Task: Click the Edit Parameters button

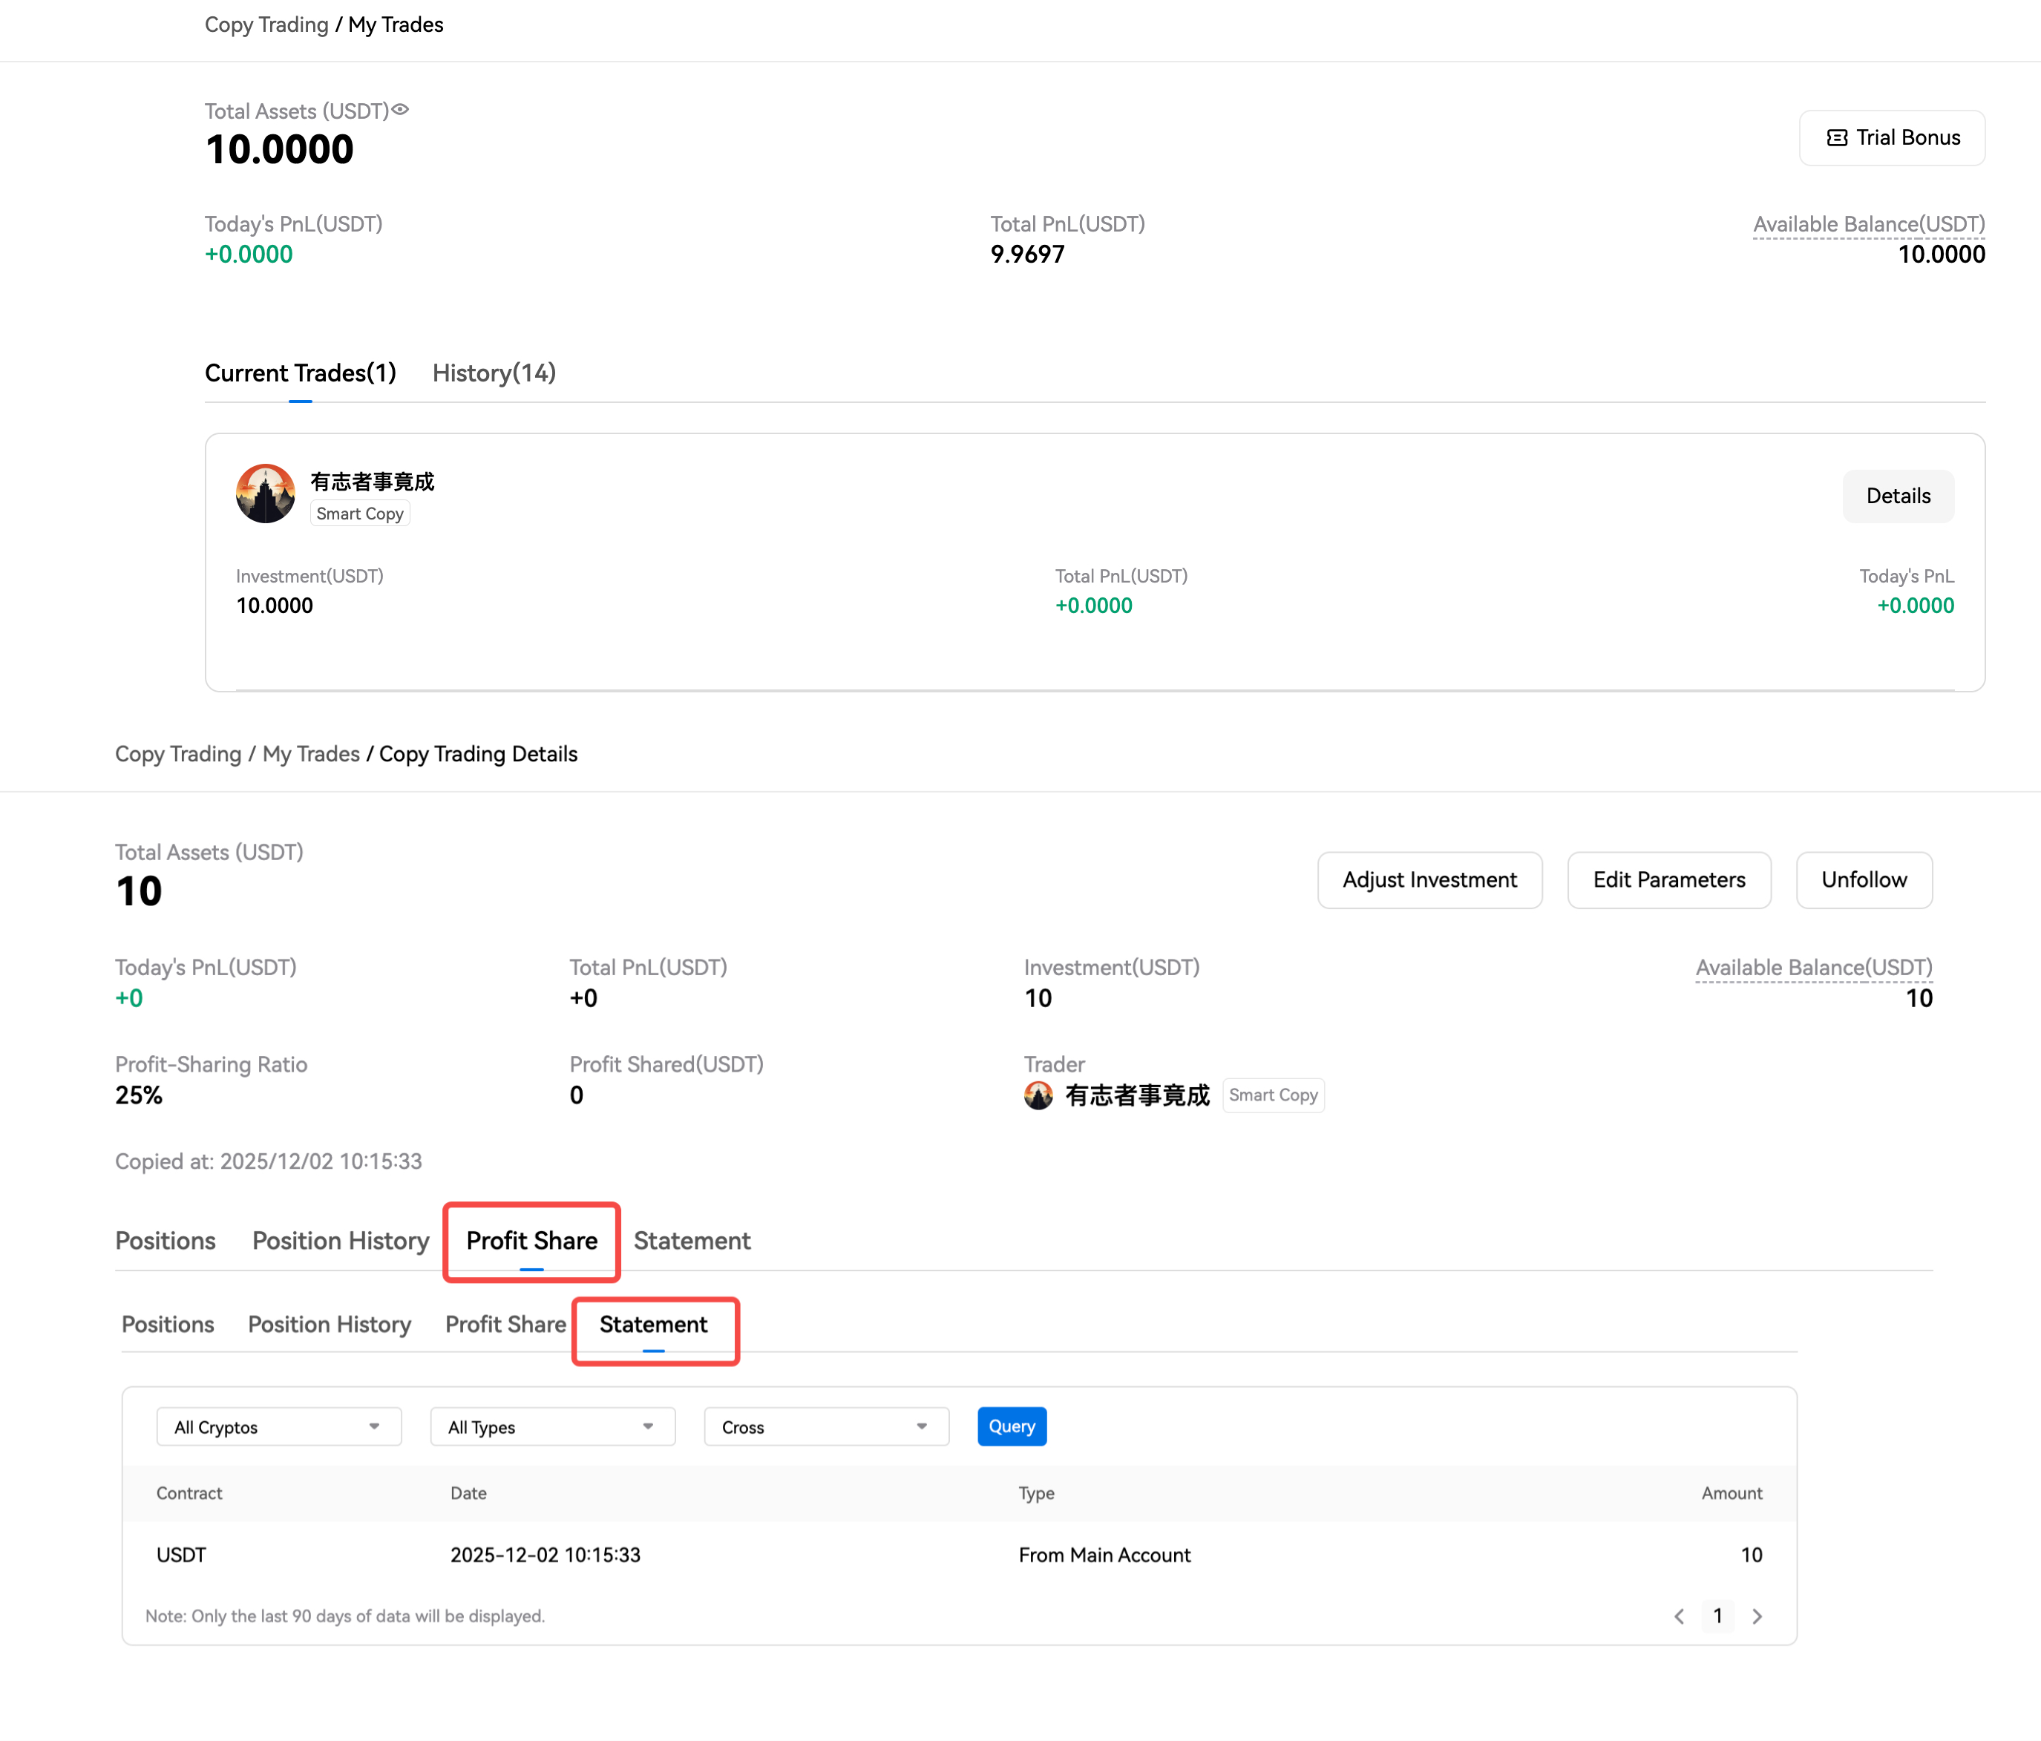Action: click(1668, 879)
